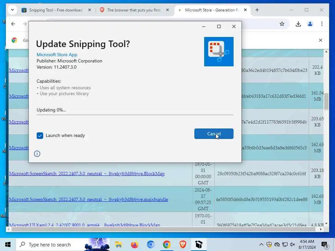
Task: Cancel the Snipping Tool update
Action: point(214,134)
